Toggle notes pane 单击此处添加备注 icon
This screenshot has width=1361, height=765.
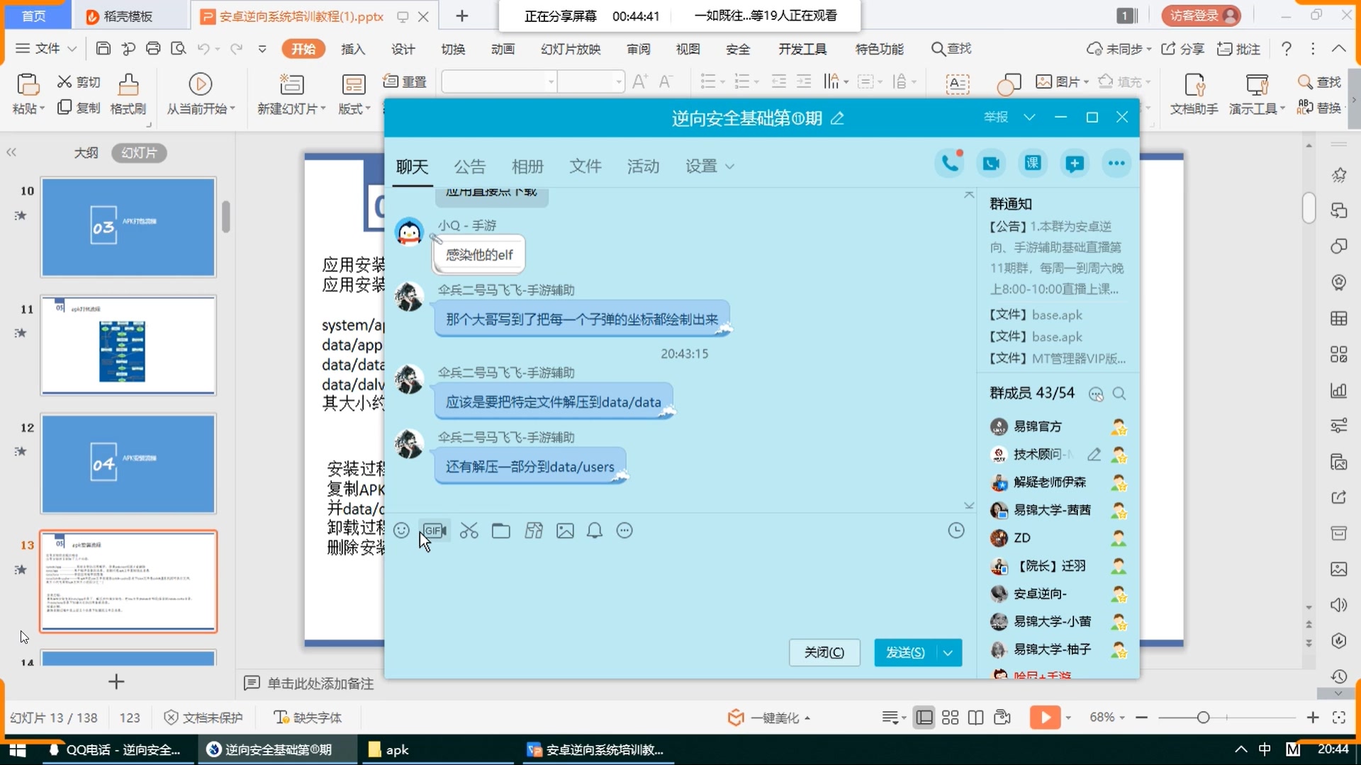pos(251,684)
